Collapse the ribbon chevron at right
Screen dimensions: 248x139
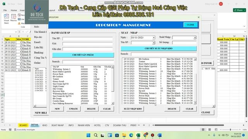[244, 26]
